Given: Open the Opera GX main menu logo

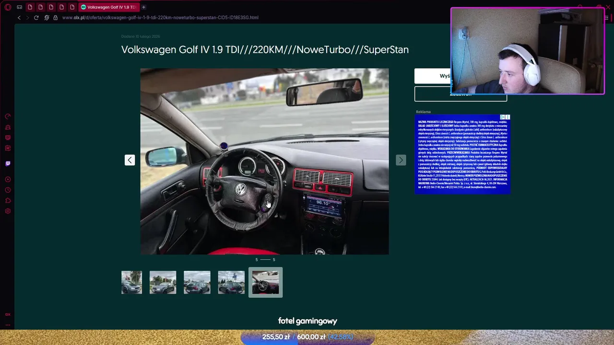Looking at the screenshot, I should [8, 7].
